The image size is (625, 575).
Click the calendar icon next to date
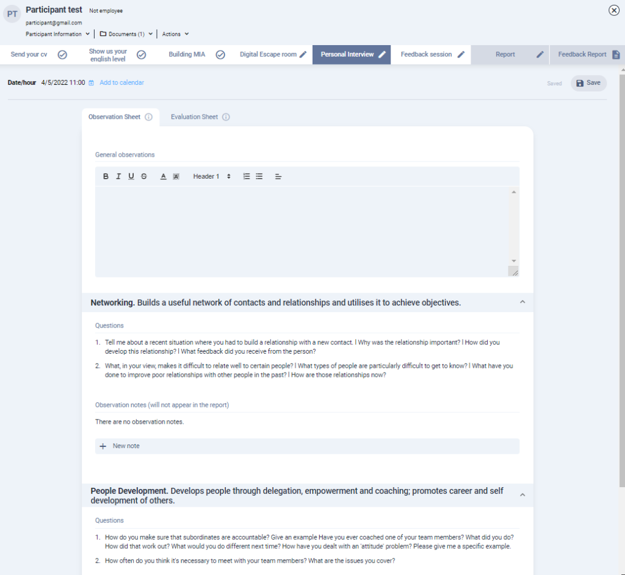click(x=92, y=83)
